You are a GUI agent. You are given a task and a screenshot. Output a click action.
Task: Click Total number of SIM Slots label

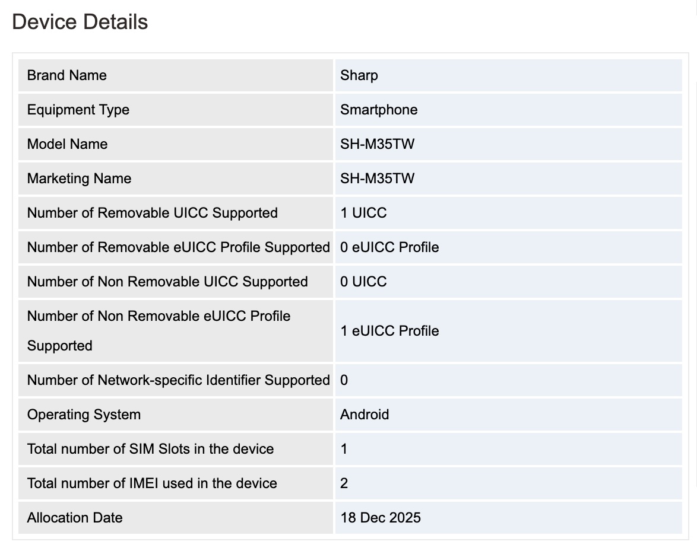151,449
